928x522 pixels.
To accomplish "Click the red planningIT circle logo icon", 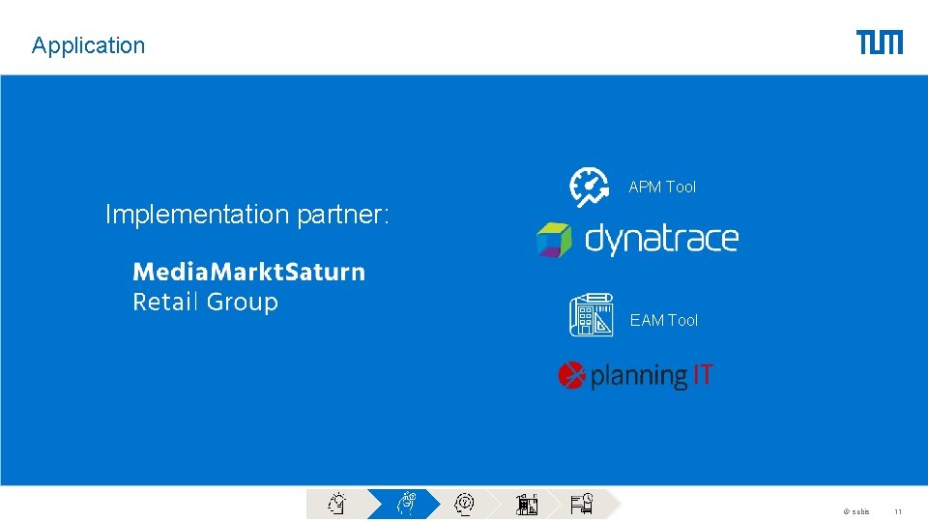I will [x=571, y=375].
